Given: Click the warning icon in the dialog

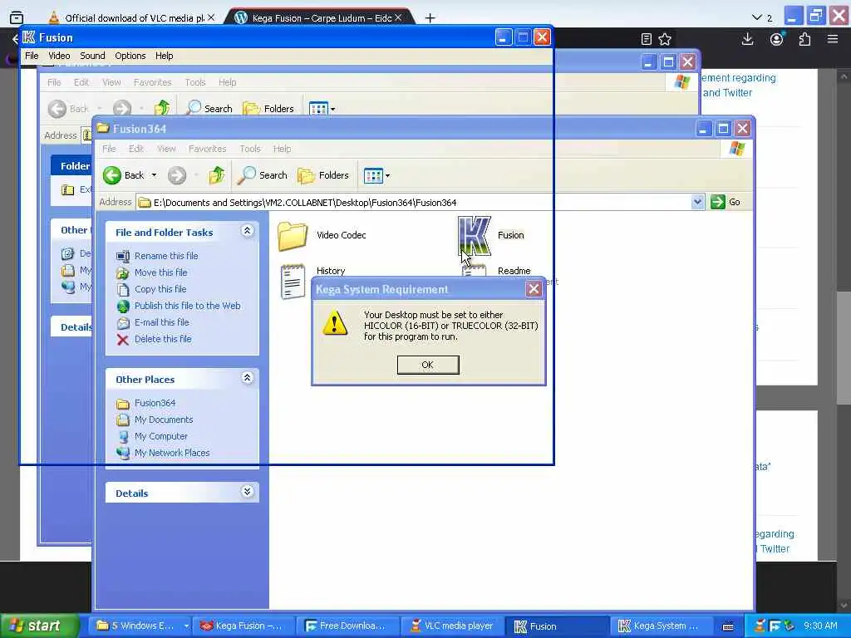Looking at the screenshot, I should click(x=335, y=323).
